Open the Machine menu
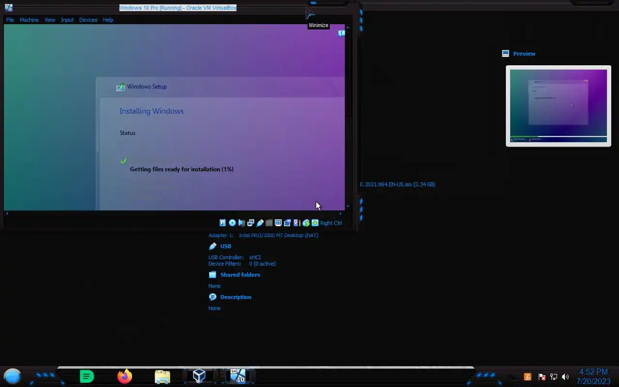This screenshot has height=387, width=619. [x=29, y=20]
